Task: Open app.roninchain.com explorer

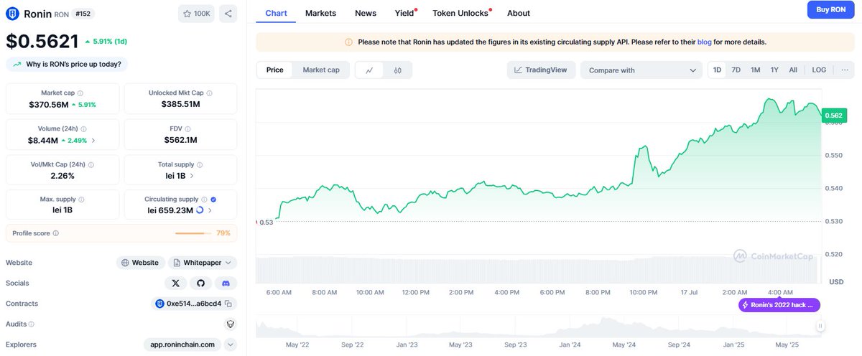Action: (x=182, y=345)
